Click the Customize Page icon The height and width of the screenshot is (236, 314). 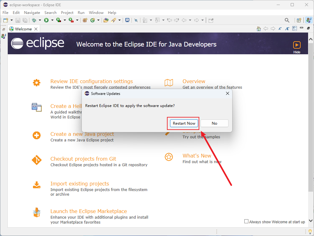pos(295,29)
